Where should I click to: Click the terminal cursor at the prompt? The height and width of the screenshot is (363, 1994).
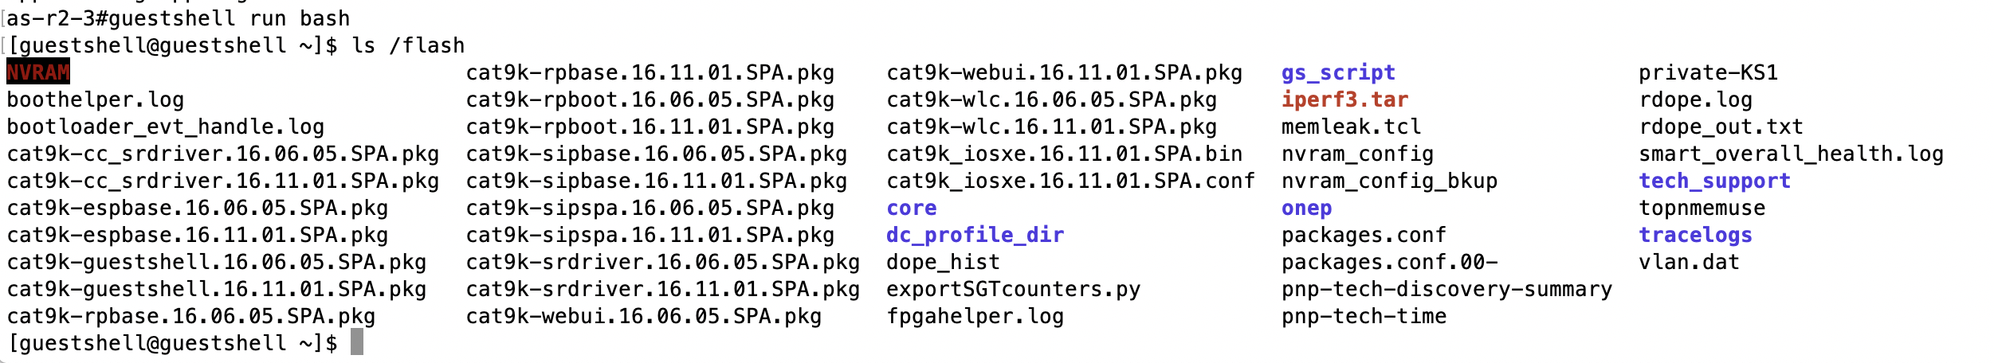(x=357, y=343)
